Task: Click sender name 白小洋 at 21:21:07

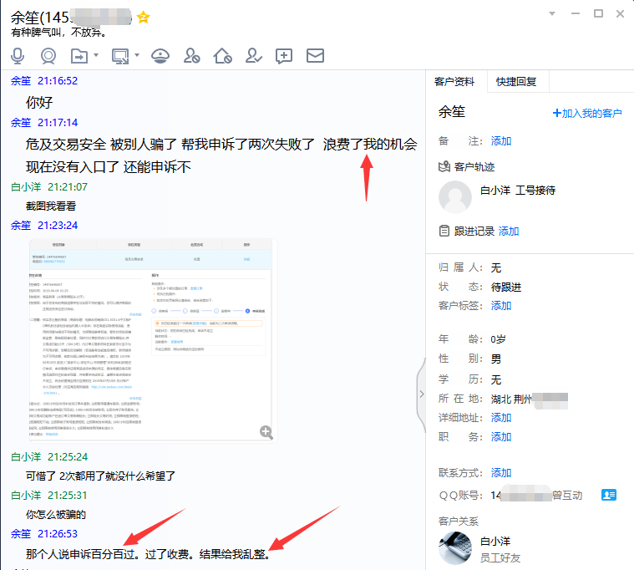Action: 26,187
